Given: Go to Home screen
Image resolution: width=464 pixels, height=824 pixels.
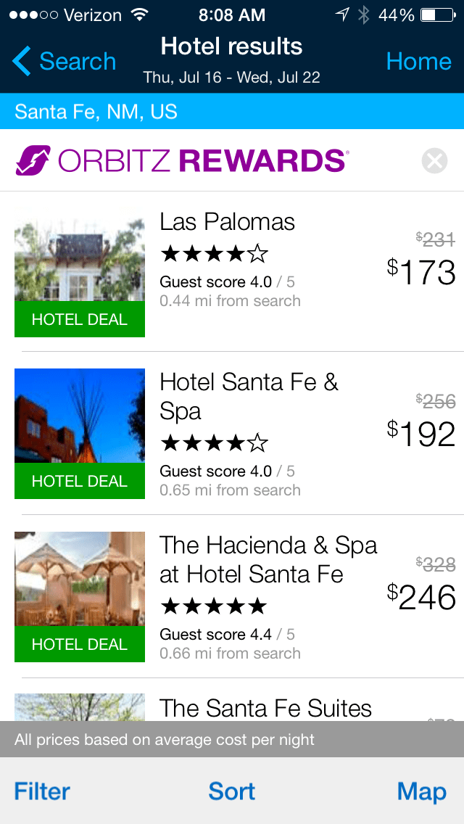Looking at the screenshot, I should tap(418, 62).
